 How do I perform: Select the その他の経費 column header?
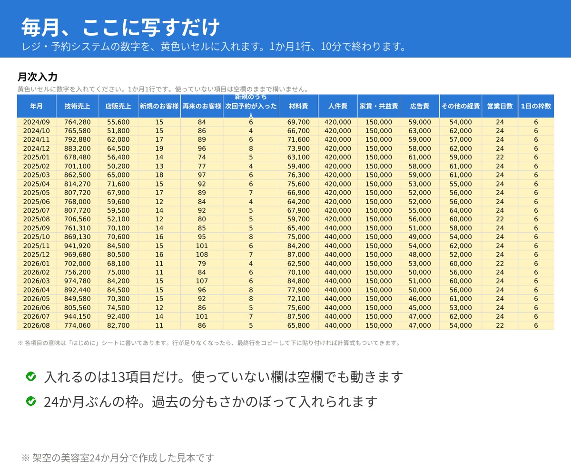461,106
